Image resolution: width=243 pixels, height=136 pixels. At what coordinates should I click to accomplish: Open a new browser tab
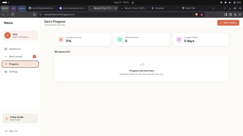click(x=213, y=8)
